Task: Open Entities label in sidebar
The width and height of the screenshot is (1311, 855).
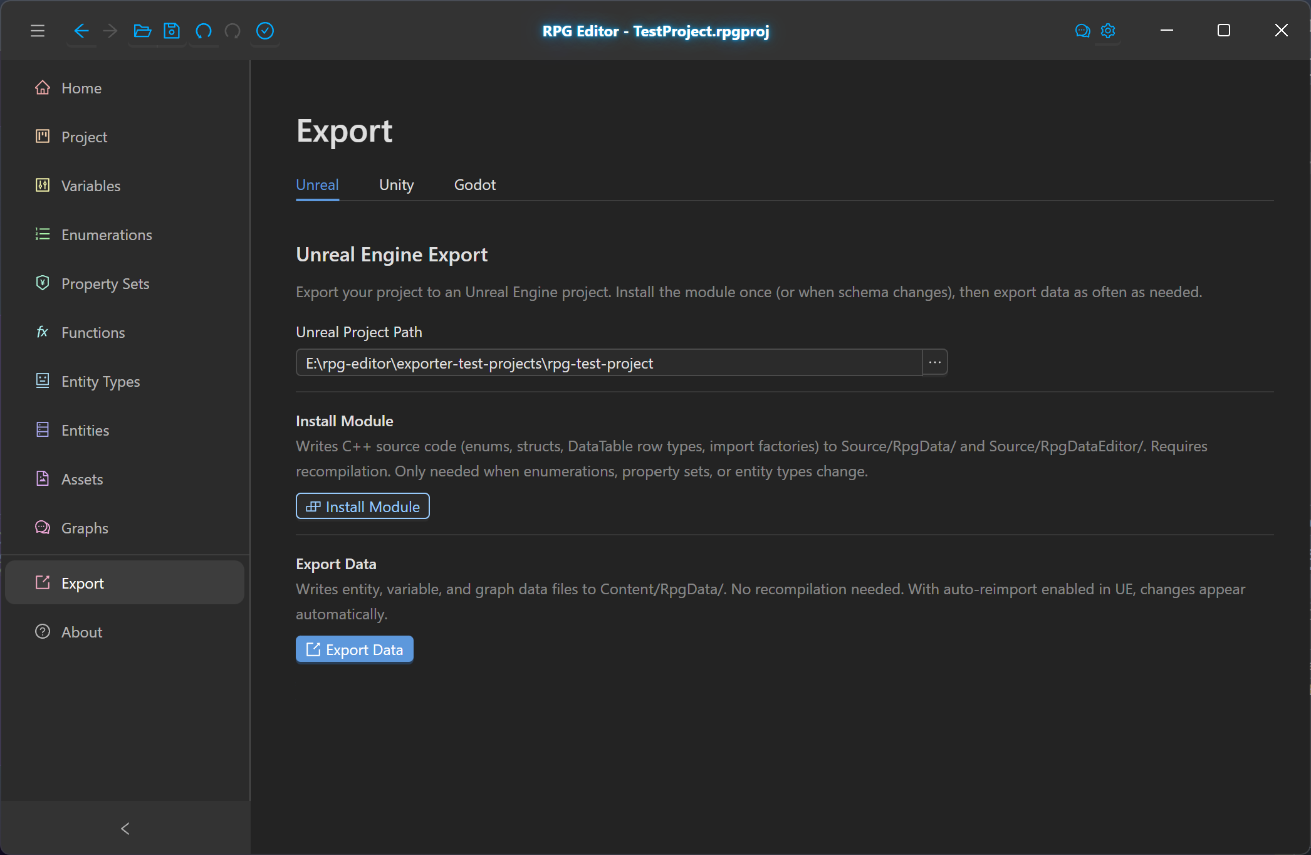Action: pos(85,431)
